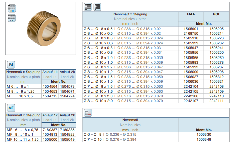Select ident number 1506214

216,33
